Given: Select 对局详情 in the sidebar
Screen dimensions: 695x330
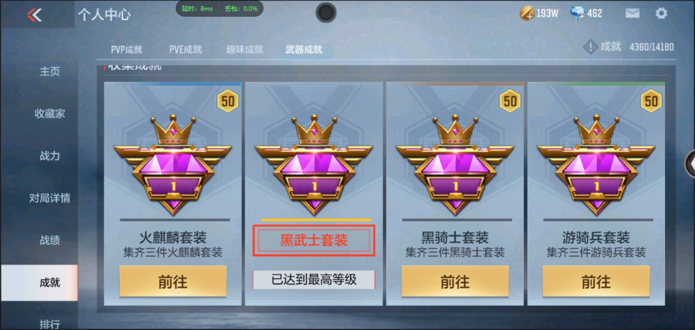Looking at the screenshot, I should point(49,198).
